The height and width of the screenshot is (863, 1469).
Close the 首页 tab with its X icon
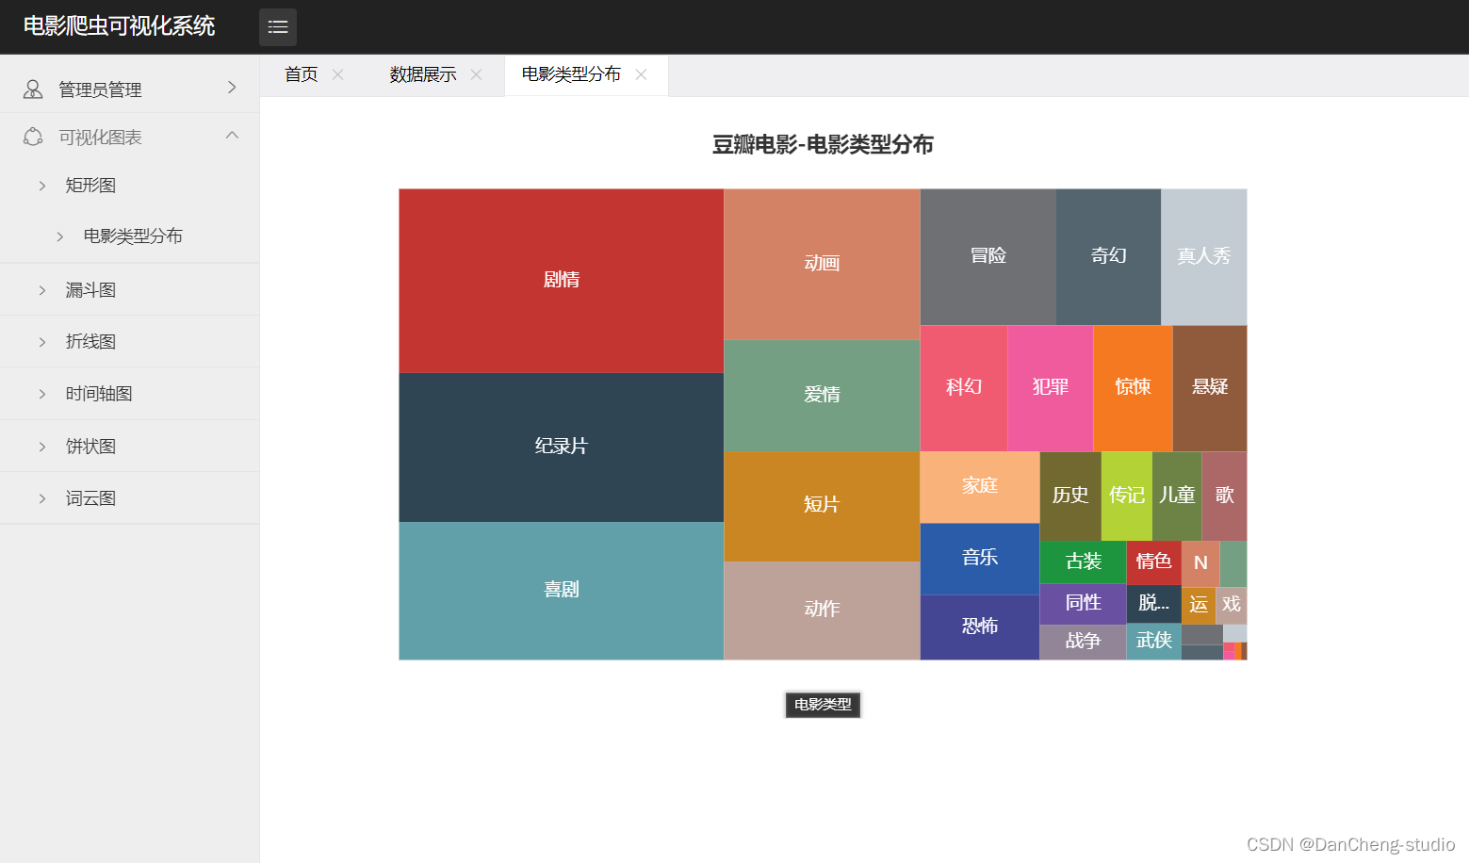coord(338,74)
